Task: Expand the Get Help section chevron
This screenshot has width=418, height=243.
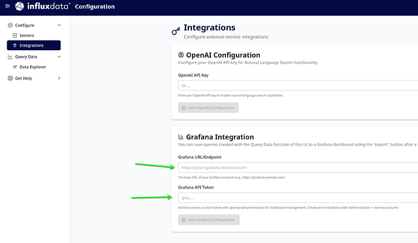Action: coord(59,78)
